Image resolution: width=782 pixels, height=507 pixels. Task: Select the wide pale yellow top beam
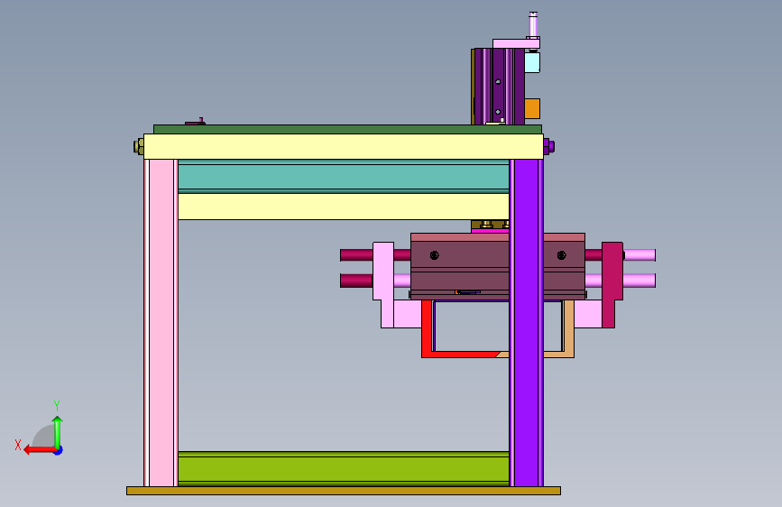pyautogui.click(x=344, y=146)
